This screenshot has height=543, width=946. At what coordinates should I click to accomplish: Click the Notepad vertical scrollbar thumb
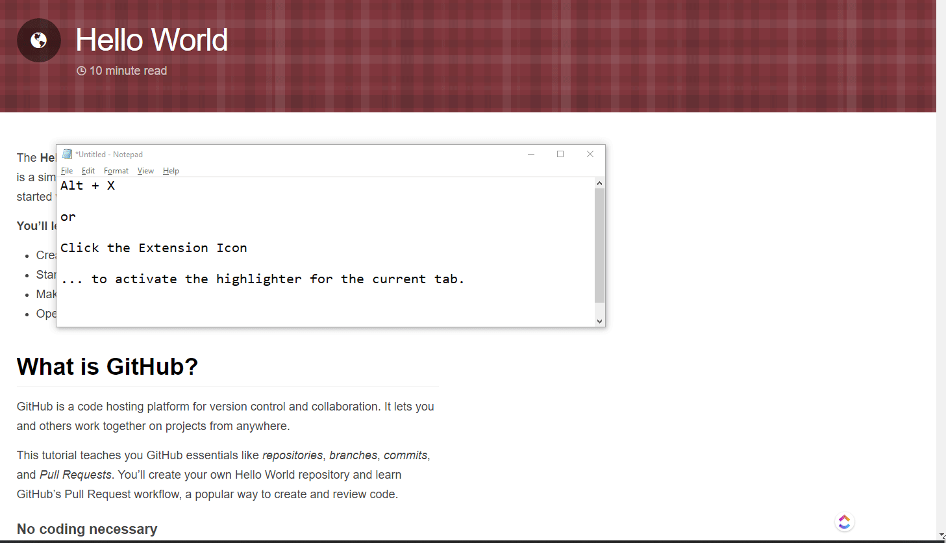599,246
